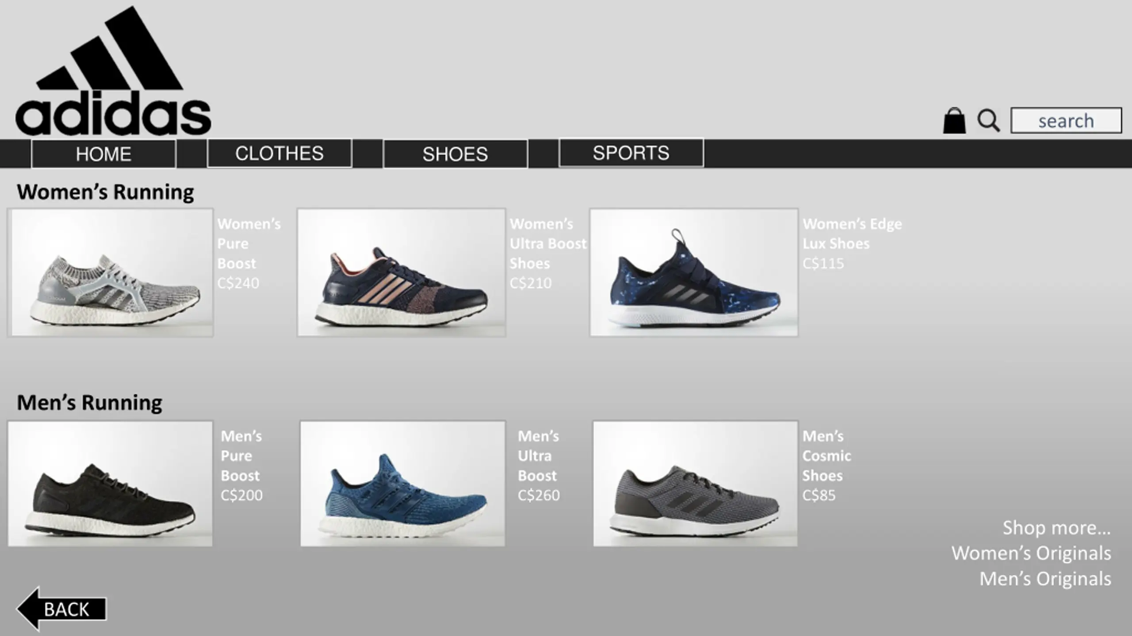Switch to the SPORTS menu tab

pyautogui.click(x=631, y=153)
